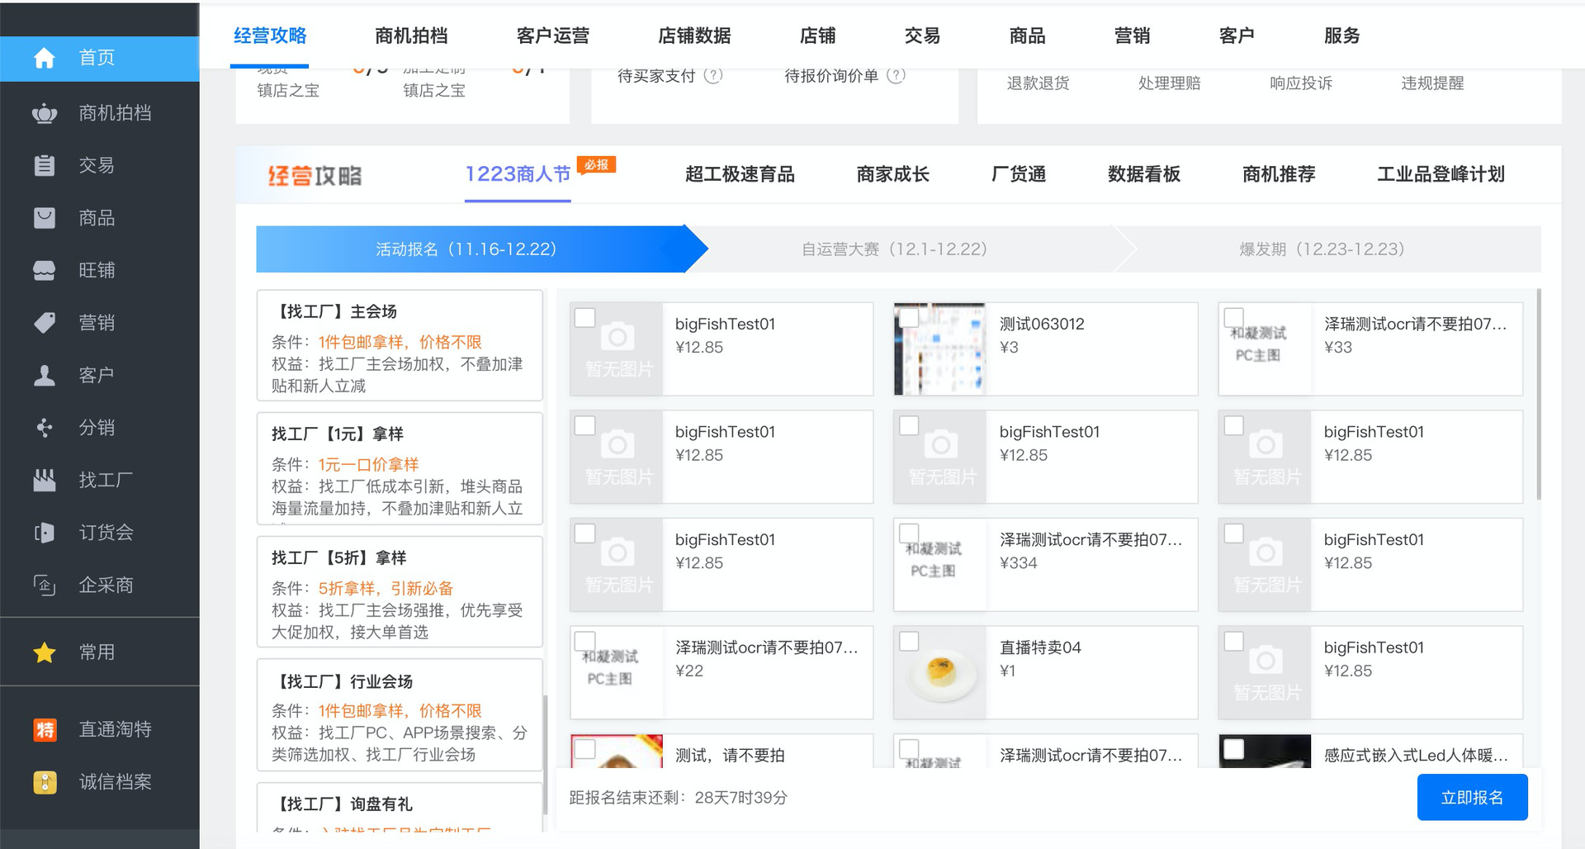Check the first bigFishTest01 product checkbox

coord(585,317)
